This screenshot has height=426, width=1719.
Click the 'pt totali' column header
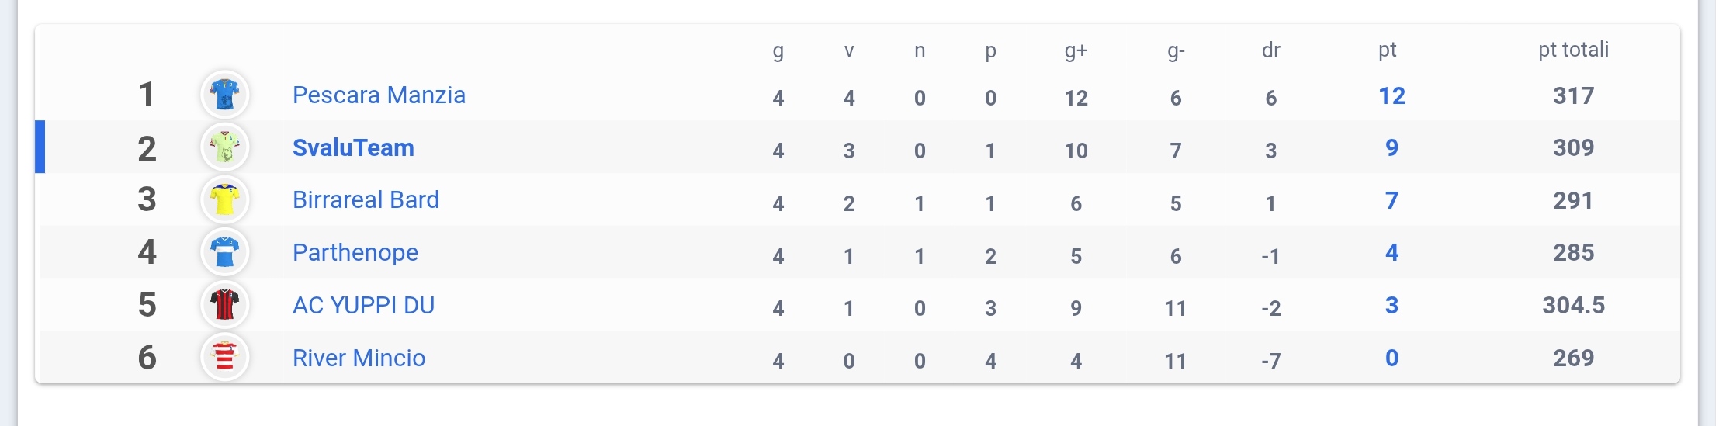(x=1573, y=50)
